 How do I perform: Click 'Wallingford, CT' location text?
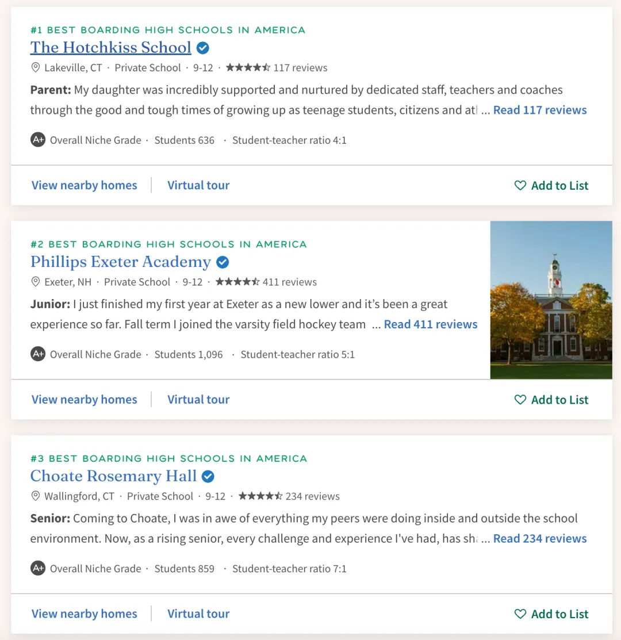79,496
